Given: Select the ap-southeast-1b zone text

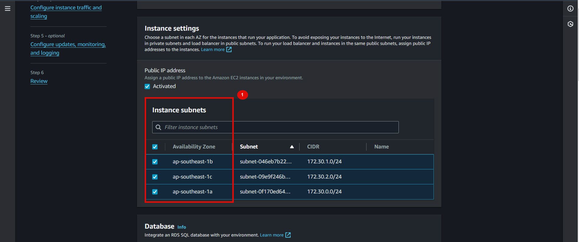Looking at the screenshot, I should [x=193, y=162].
